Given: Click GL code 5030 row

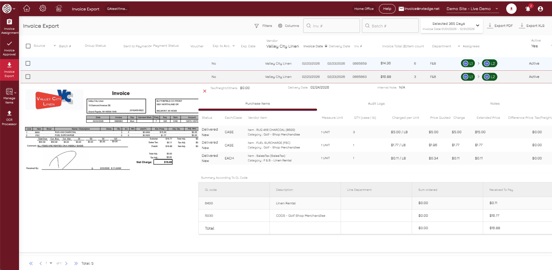Looking at the screenshot, I should [375, 216].
